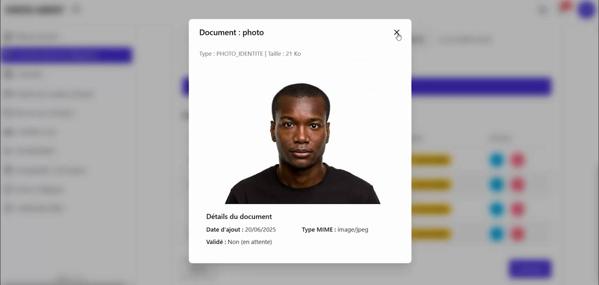Open notifications from the bell icon

click(564, 9)
